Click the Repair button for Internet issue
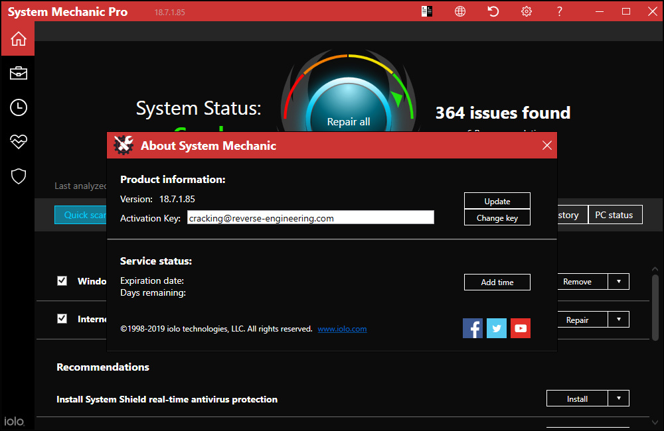The image size is (664, 431). (x=582, y=320)
